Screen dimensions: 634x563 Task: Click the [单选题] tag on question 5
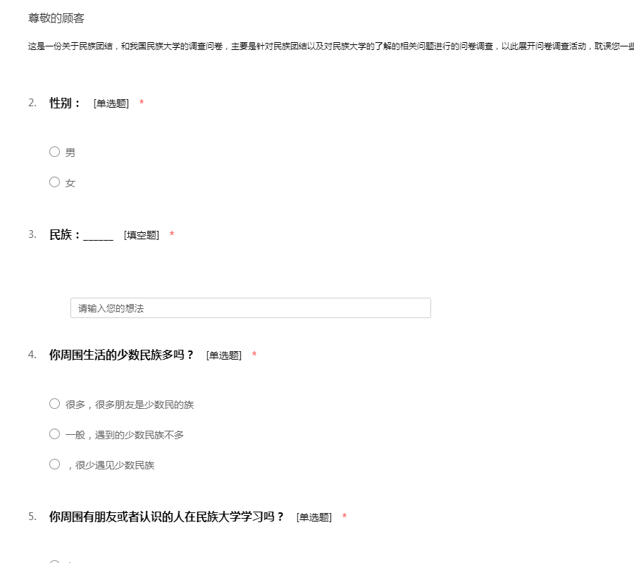point(313,518)
